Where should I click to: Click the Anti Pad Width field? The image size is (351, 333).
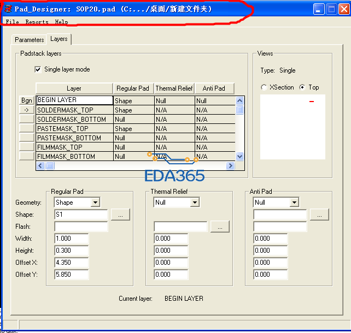[271, 239]
